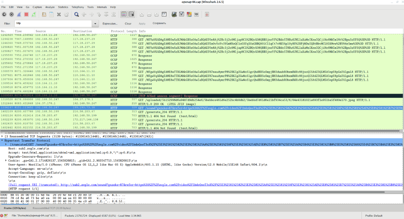Open the coloring rules icon
Screen dimensions: 404x219
pos(189,14)
